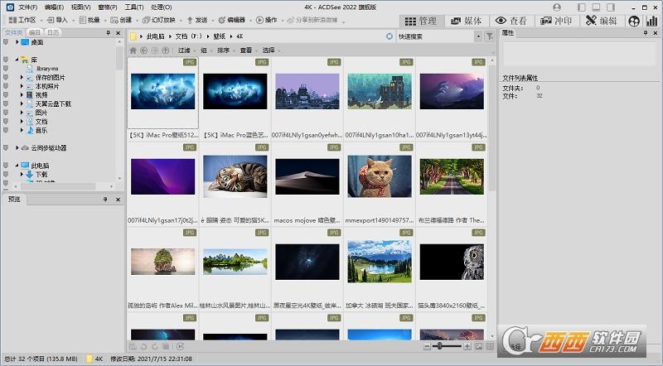Open the 视图(V) menu
Image resolution: width=663 pixels, height=366 pixels.
pos(80,7)
